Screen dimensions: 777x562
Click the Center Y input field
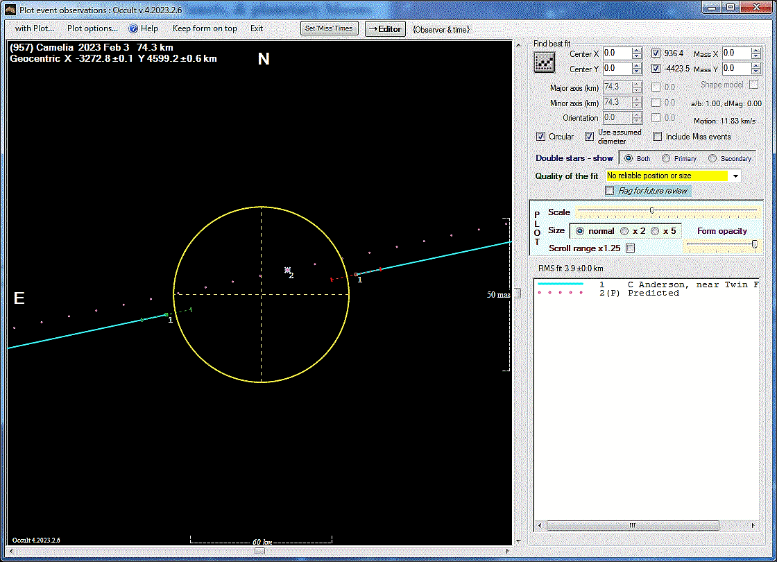(617, 69)
